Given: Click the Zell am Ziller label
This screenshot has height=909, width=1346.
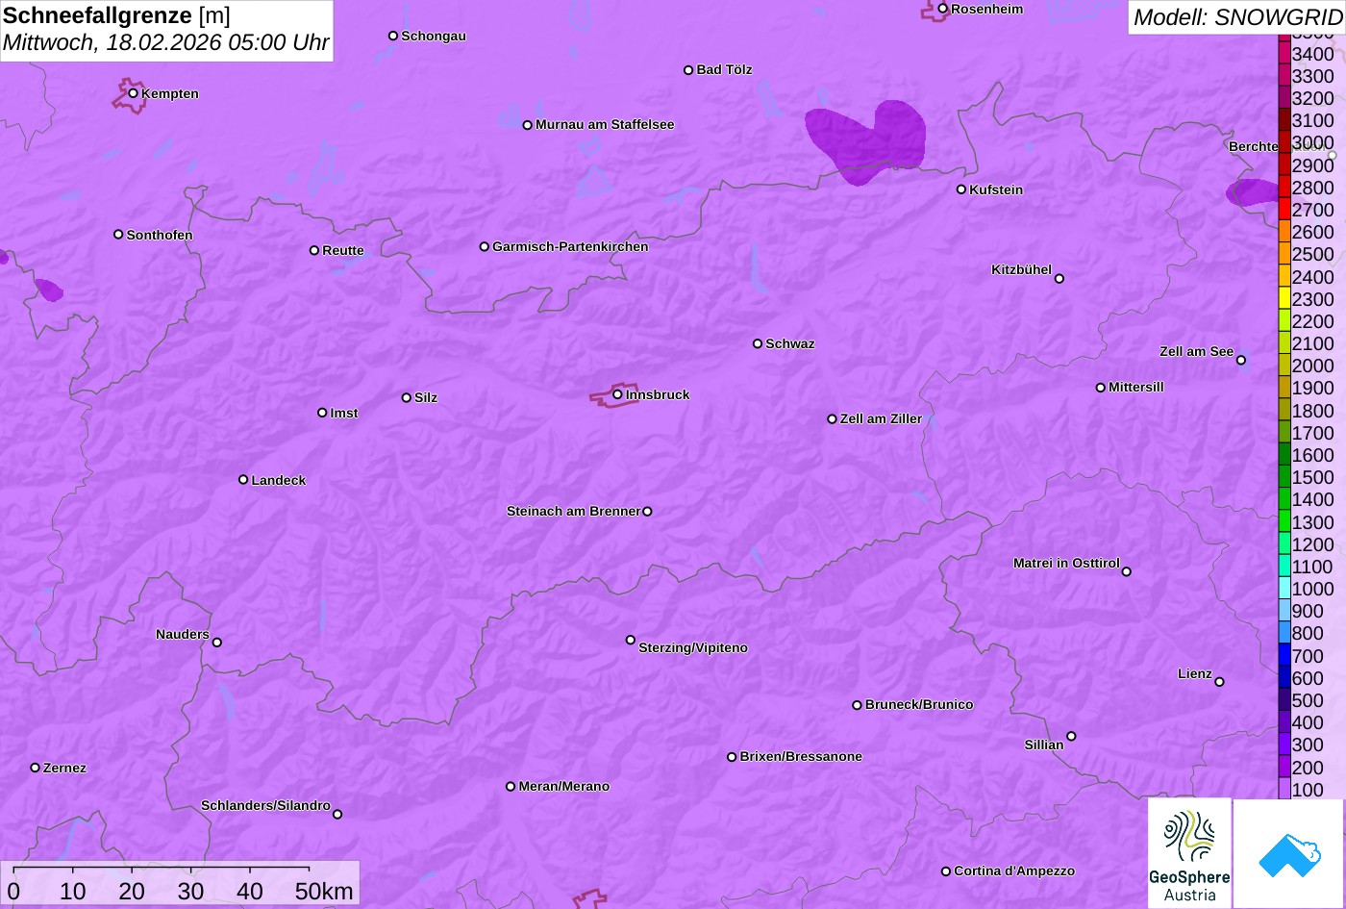Looking at the screenshot, I should click(881, 418).
